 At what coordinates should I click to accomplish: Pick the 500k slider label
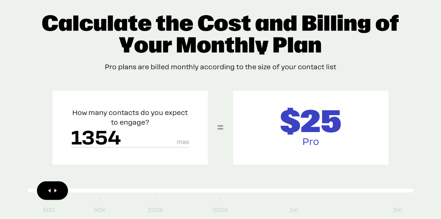(x=220, y=210)
